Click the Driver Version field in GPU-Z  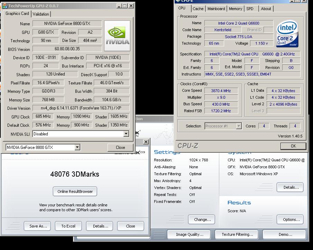tap(81, 108)
